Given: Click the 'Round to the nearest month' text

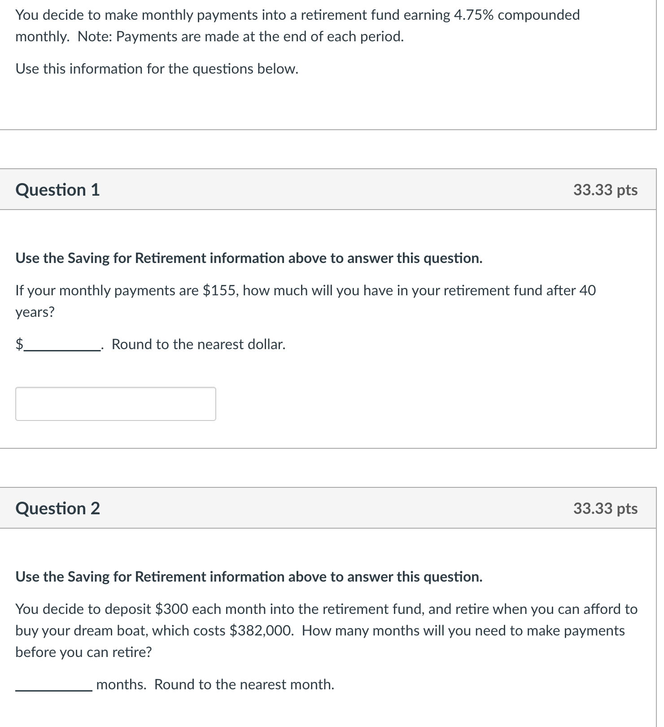Looking at the screenshot, I should [x=245, y=684].
